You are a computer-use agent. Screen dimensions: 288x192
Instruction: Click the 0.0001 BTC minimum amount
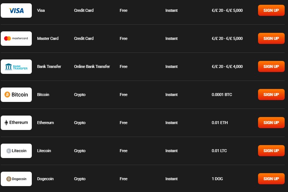222,95
